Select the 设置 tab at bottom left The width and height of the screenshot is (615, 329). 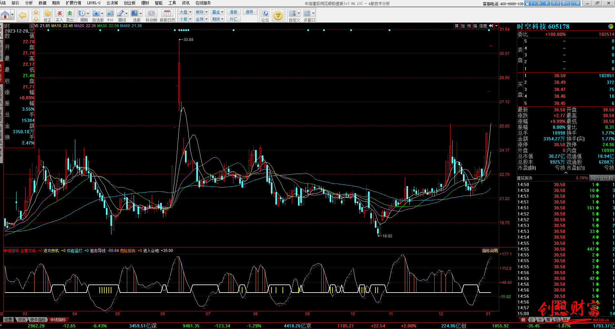click(8, 320)
